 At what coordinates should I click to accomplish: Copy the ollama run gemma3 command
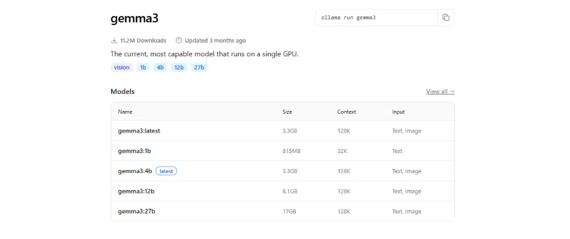[x=446, y=18]
